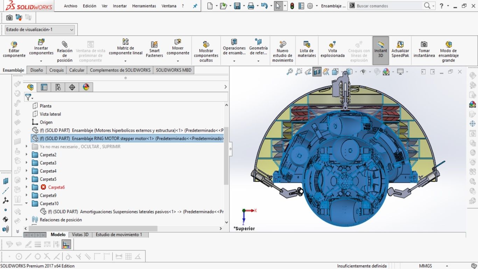Click Editar componente tool
This screenshot has width=478, height=269.
click(x=14, y=49)
